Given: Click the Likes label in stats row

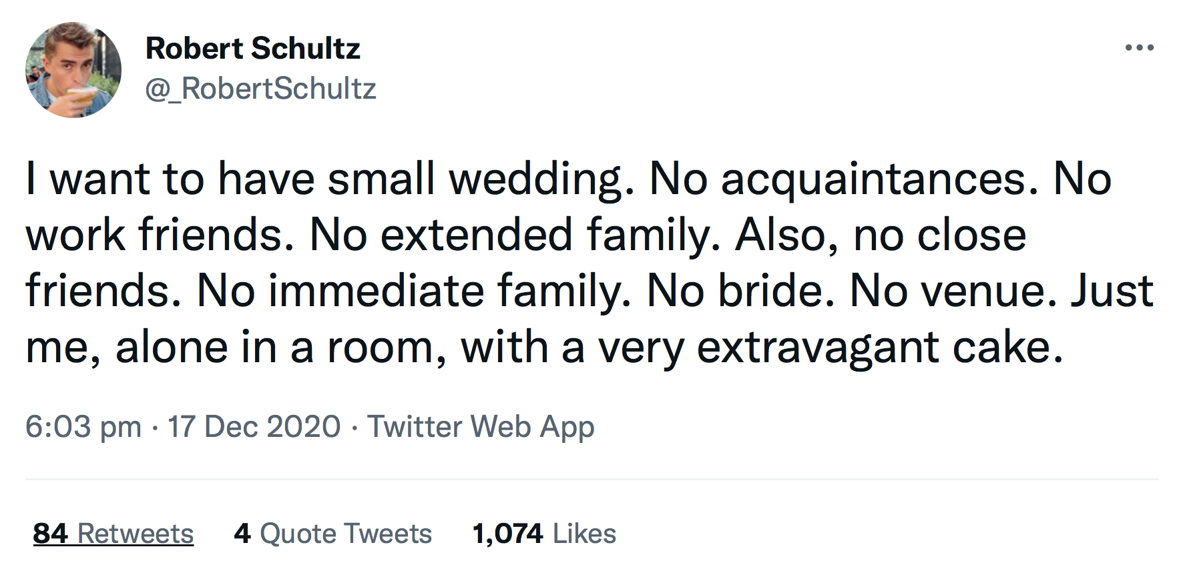Looking at the screenshot, I should tap(585, 534).
